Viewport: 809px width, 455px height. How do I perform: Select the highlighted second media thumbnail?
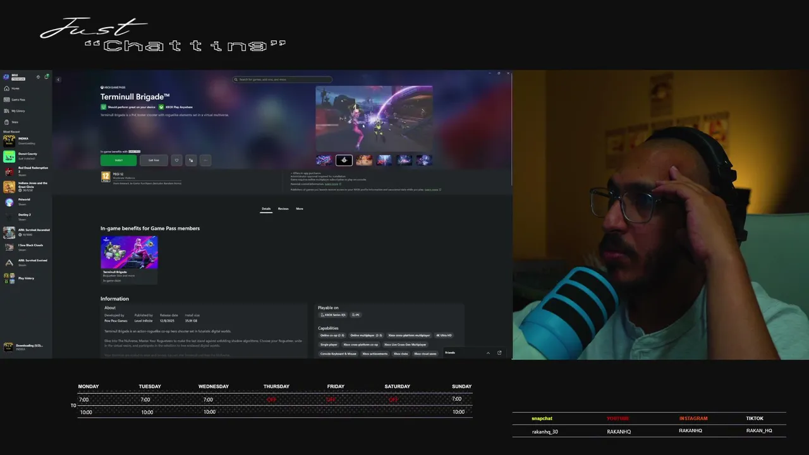[344, 160]
